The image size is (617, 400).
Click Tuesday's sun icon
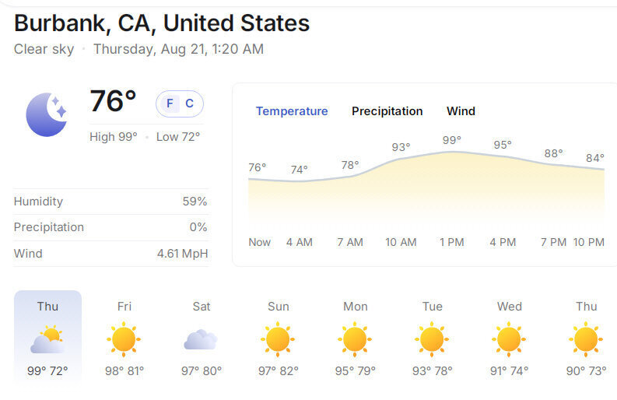click(432, 340)
